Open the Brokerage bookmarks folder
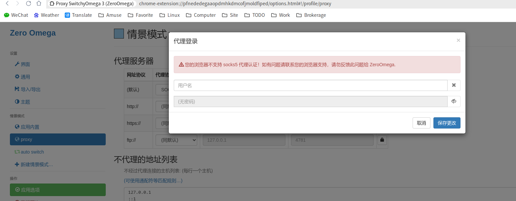Screen dimensions: 516x201 (x=311, y=15)
